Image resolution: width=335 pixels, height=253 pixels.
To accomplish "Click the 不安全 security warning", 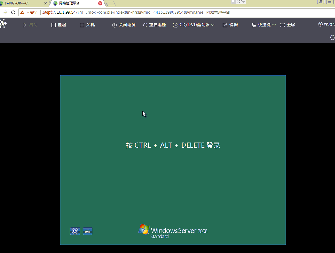I will tap(29, 12).
